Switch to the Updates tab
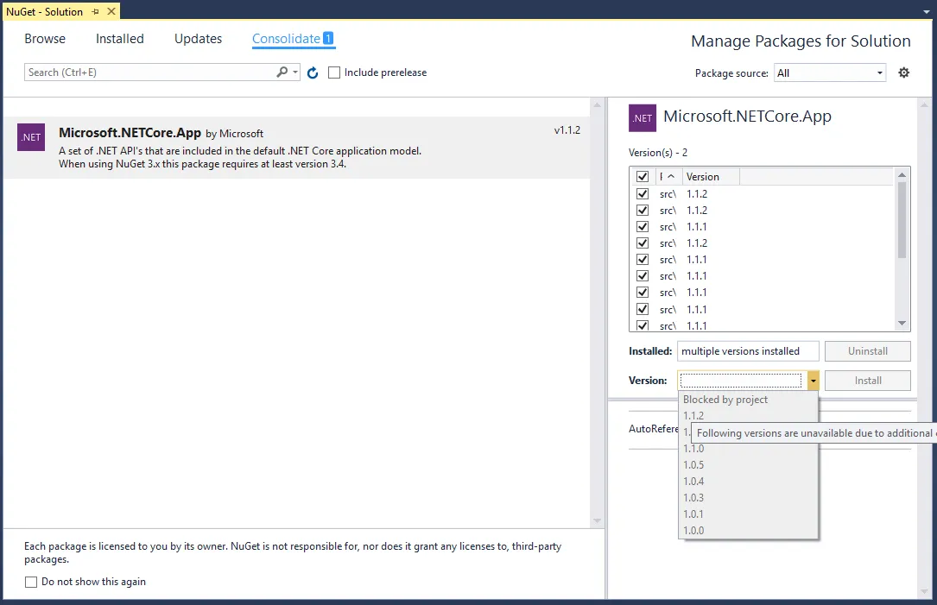 click(198, 39)
